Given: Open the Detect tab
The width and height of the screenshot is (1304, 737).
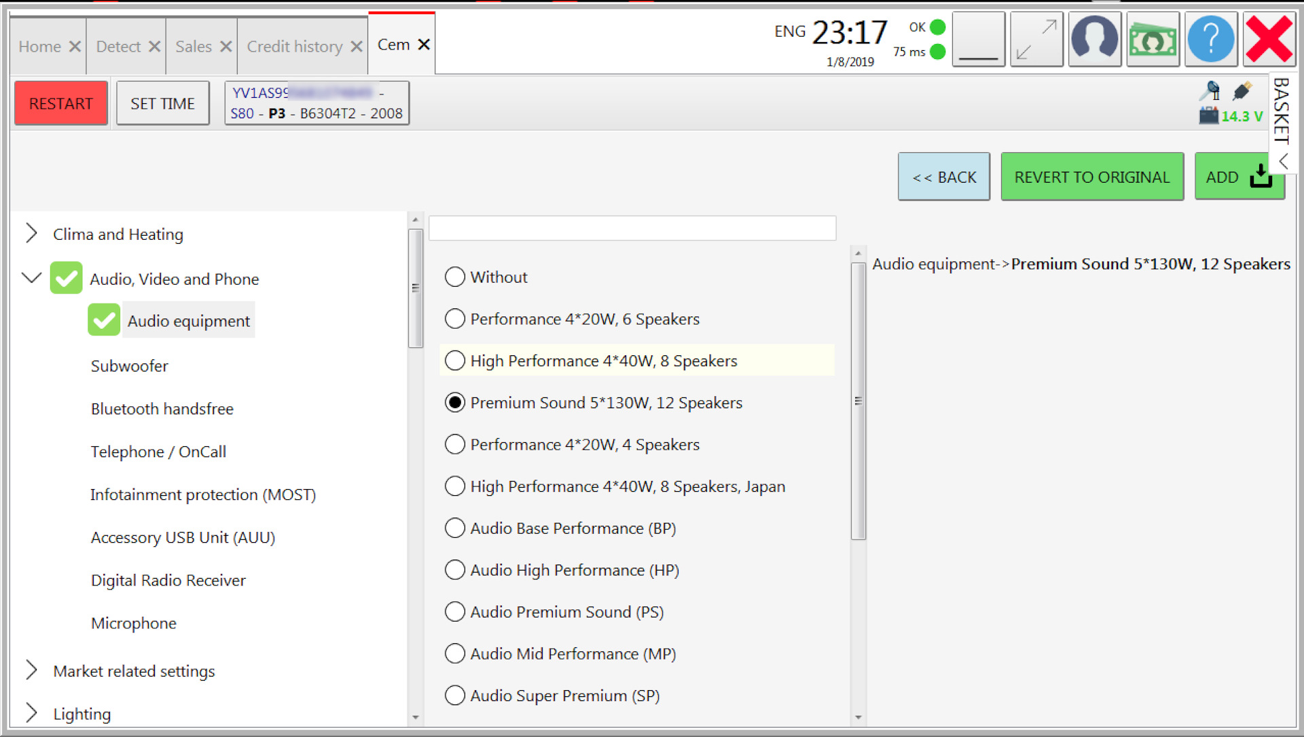Looking at the screenshot, I should [118, 47].
